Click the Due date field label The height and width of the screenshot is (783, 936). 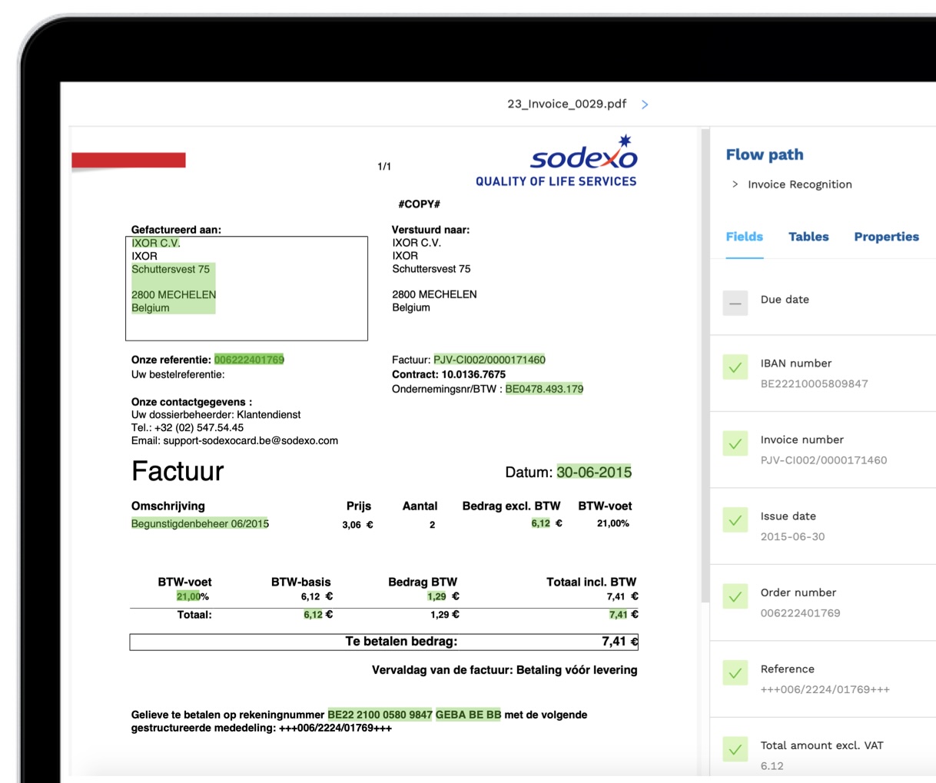pos(785,300)
